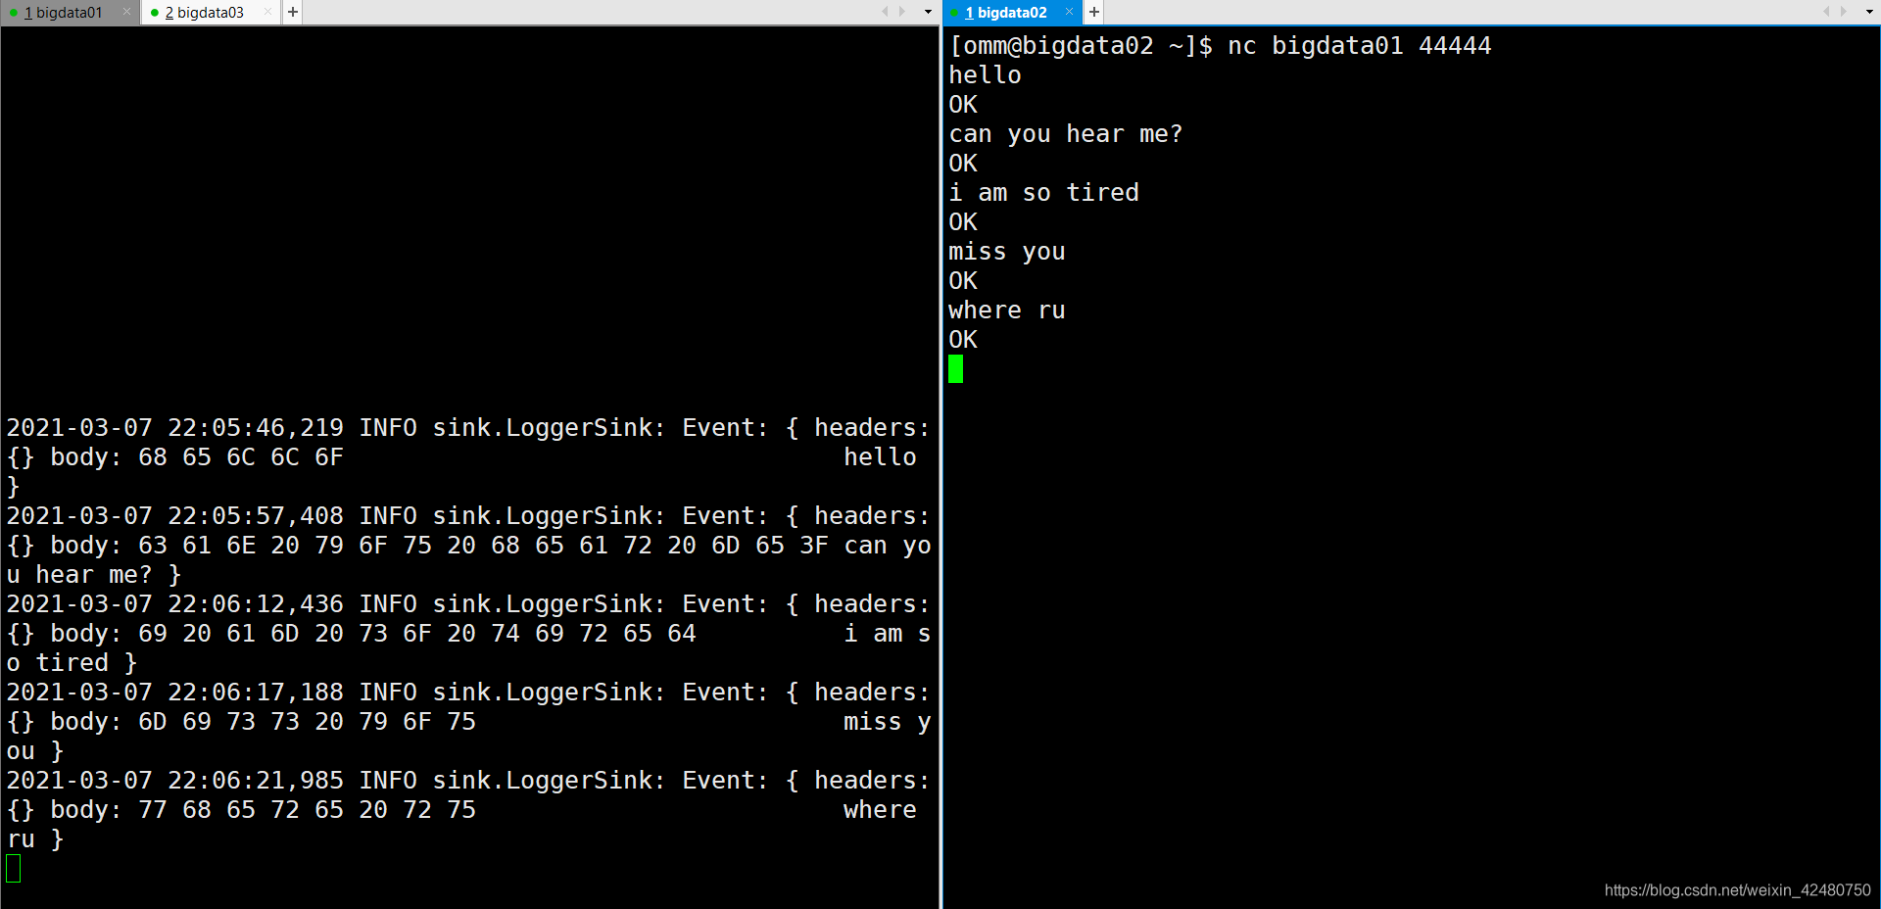Click the 22:05:46,219 log line
1881x909 pixels.
pyautogui.click(x=468, y=428)
